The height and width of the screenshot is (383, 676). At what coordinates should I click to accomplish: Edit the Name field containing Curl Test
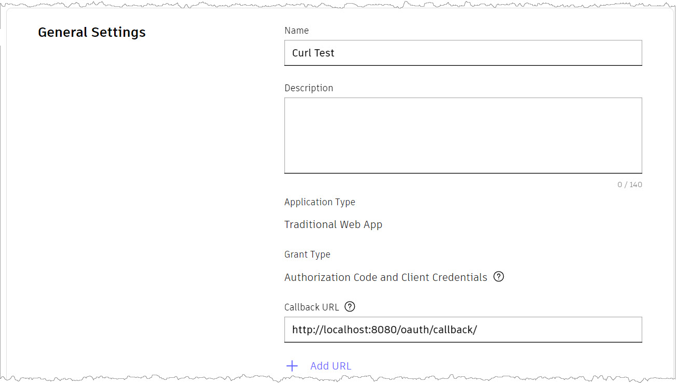point(463,53)
